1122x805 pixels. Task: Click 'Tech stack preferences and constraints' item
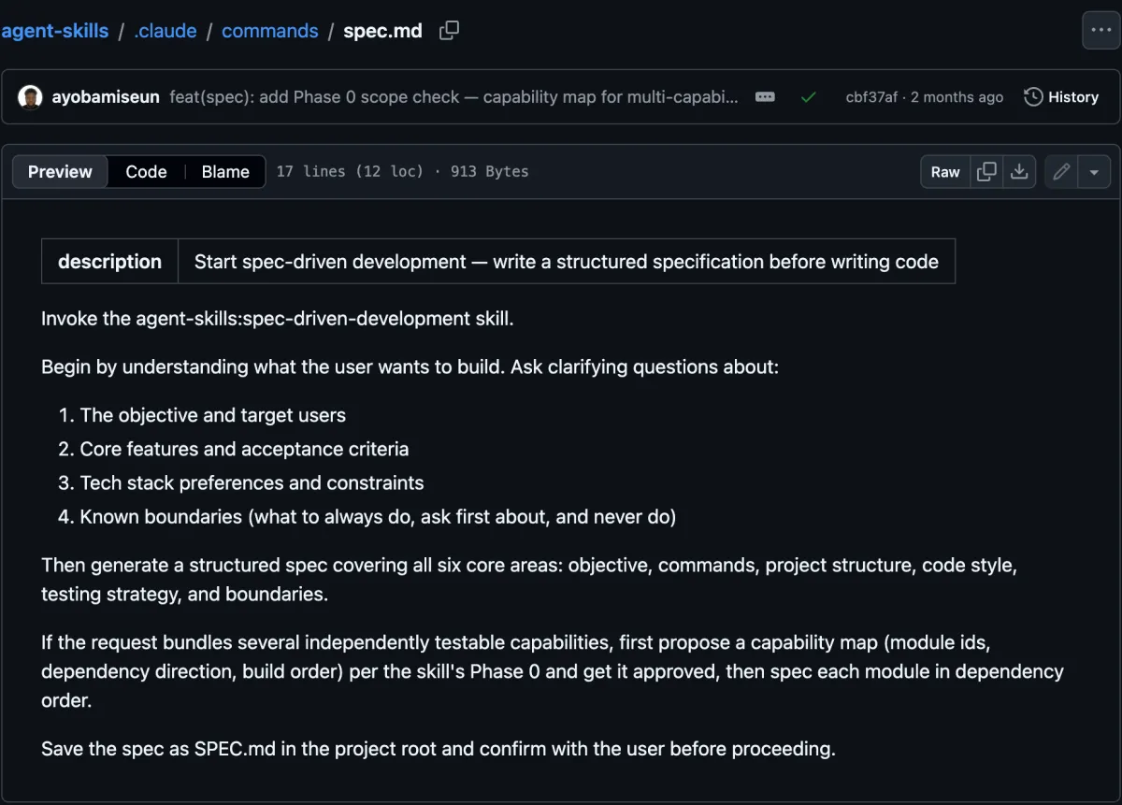[x=252, y=482]
